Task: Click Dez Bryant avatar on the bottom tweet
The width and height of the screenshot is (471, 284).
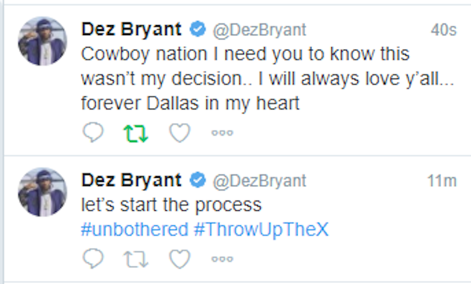Action: click(x=42, y=191)
